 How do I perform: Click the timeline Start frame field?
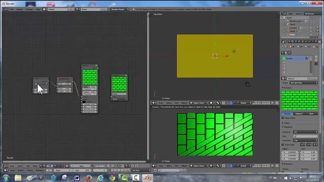pos(63,170)
